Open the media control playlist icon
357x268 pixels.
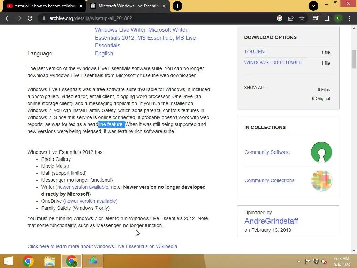(x=316, y=18)
